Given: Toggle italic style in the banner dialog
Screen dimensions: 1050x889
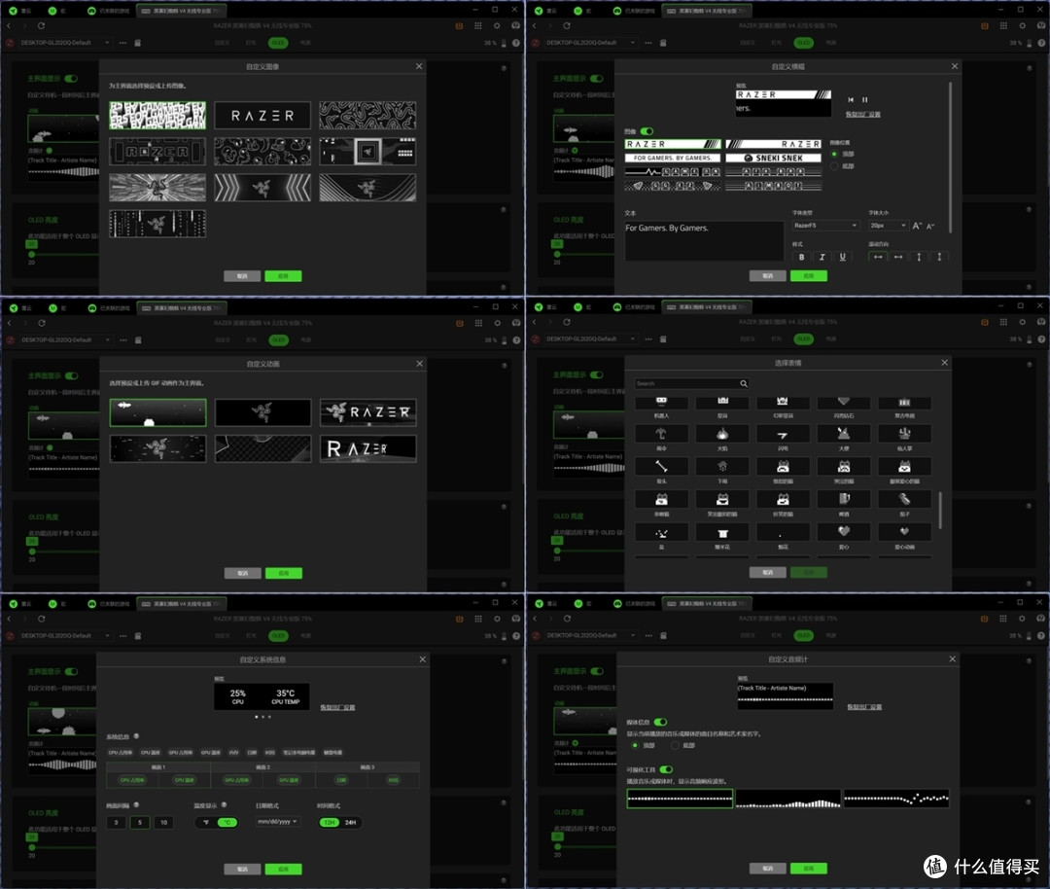Looking at the screenshot, I should (x=822, y=257).
